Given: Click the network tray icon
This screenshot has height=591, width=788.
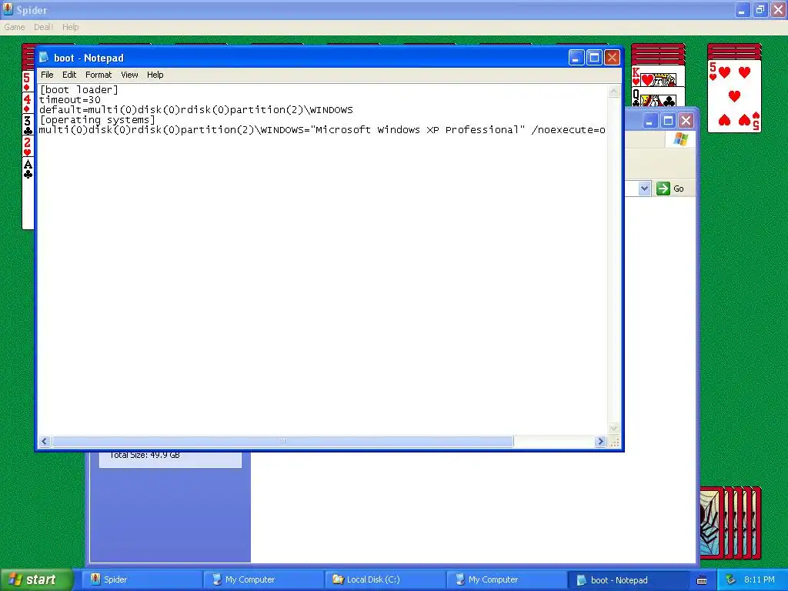Looking at the screenshot, I should [x=730, y=579].
